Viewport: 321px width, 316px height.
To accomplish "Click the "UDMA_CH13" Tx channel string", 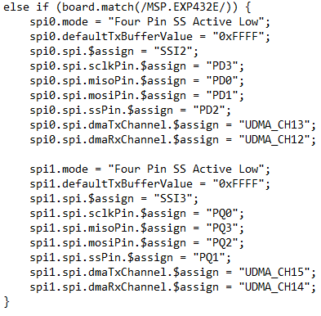I will pyautogui.click(x=274, y=125).
